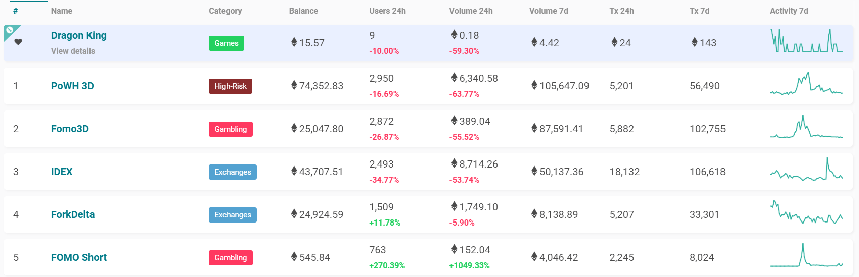
Task: Sort by Tx 24h column header
Action: point(622,11)
